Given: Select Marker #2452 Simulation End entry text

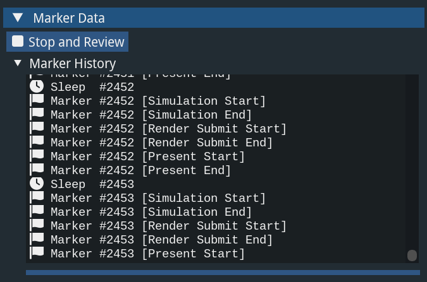Looking at the screenshot, I should click(151, 115).
